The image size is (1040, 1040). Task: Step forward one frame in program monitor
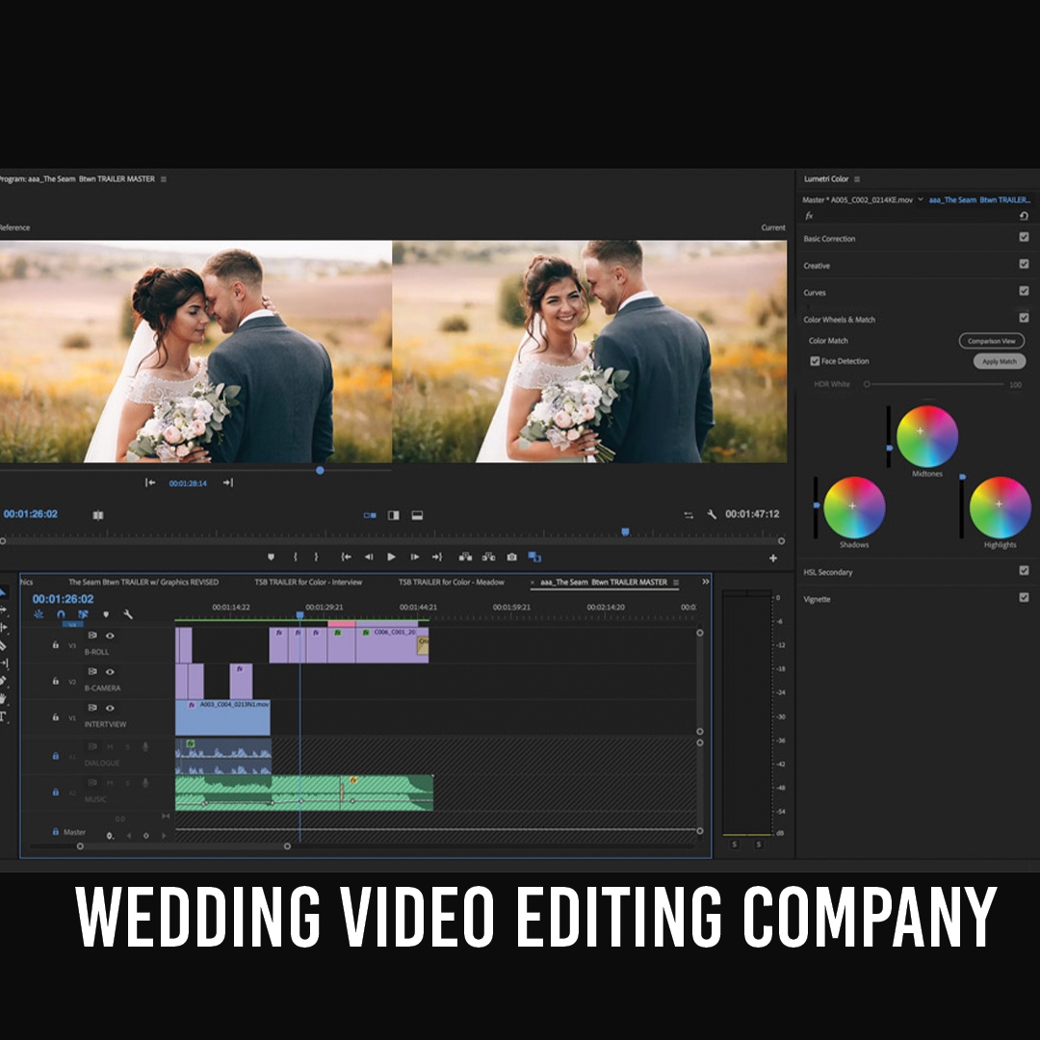414,558
